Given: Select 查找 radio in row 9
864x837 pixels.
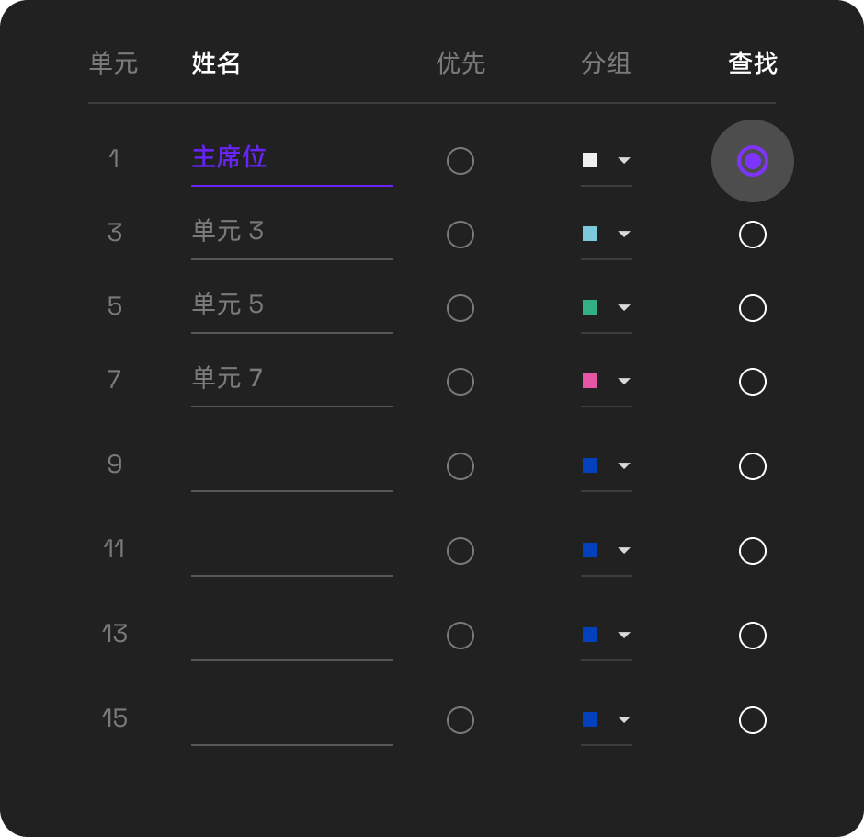Looking at the screenshot, I should [x=752, y=466].
